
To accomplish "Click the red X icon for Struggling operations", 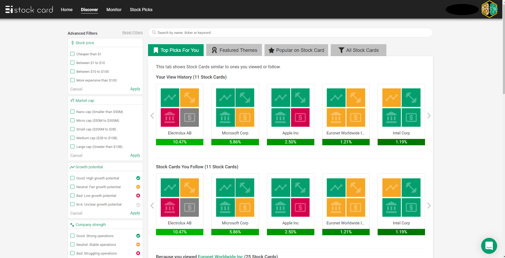I will click(138, 253).
